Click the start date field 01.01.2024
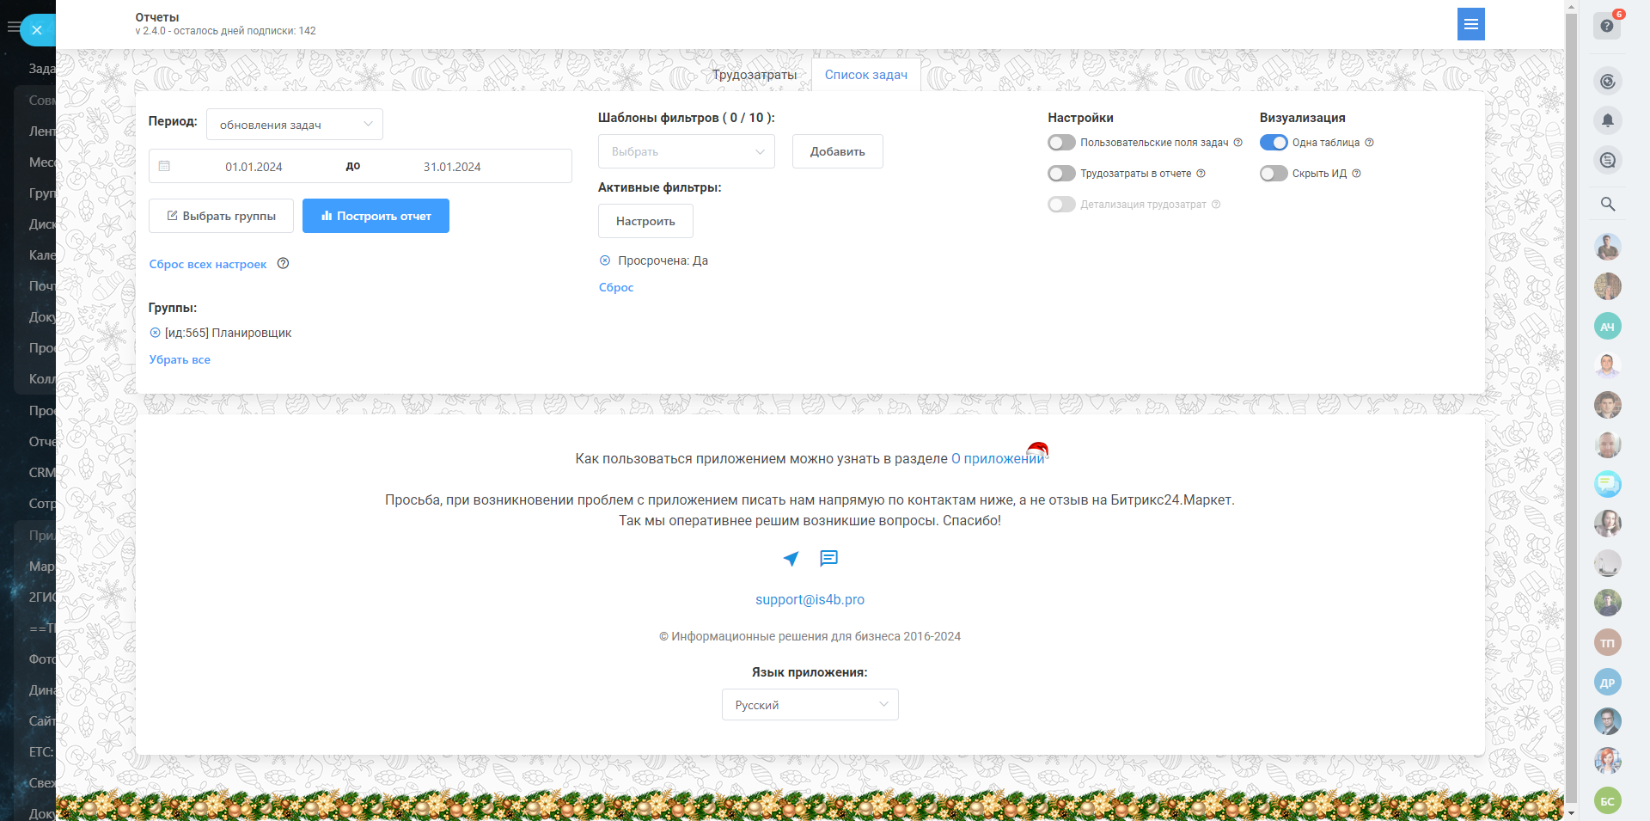The width and height of the screenshot is (1650, 821). pyautogui.click(x=254, y=167)
